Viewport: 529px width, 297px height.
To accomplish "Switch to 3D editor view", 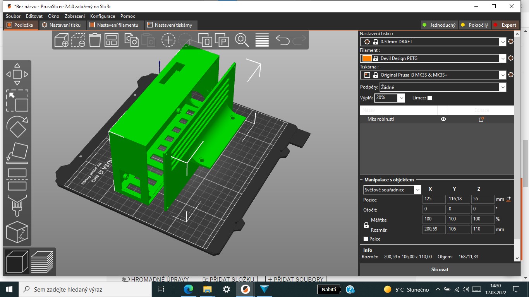I will point(17,261).
